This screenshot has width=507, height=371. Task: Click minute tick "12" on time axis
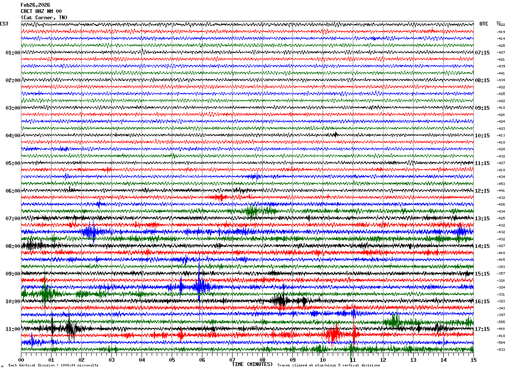[x=383, y=360]
